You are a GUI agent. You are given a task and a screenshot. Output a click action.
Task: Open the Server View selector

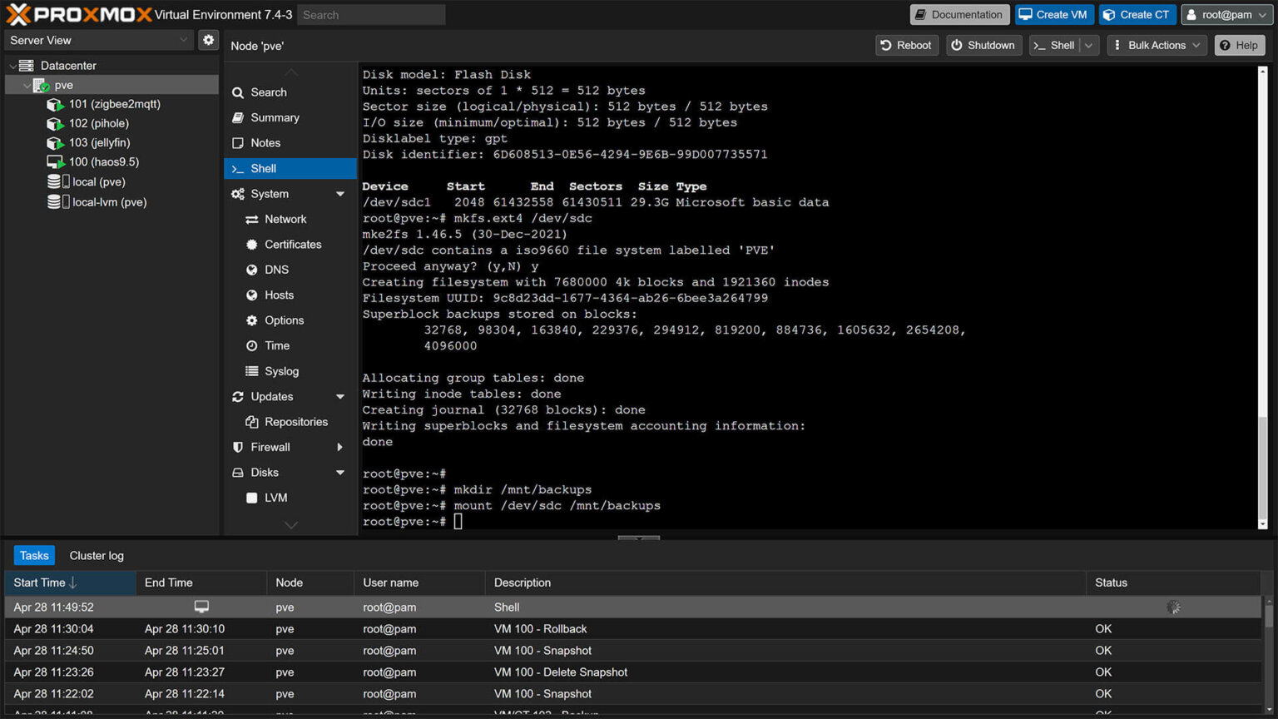pos(98,40)
